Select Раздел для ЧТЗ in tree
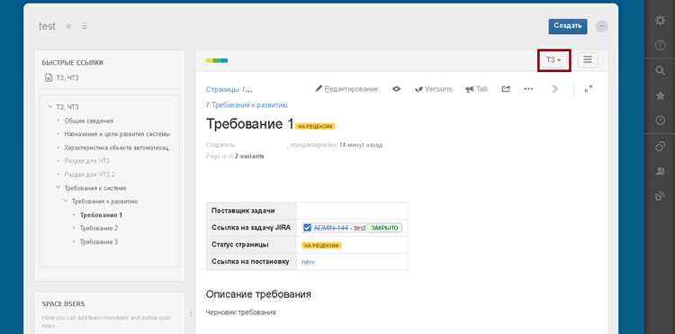 87,161
